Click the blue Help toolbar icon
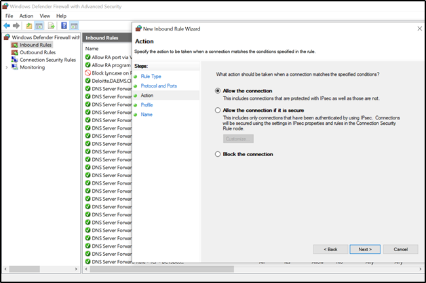Viewport: 426px width, 283px height. [x=63, y=25]
